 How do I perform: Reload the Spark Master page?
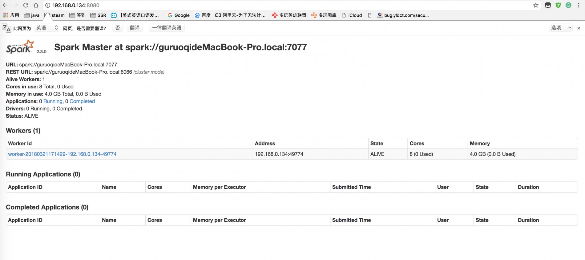pyautogui.click(x=26, y=5)
